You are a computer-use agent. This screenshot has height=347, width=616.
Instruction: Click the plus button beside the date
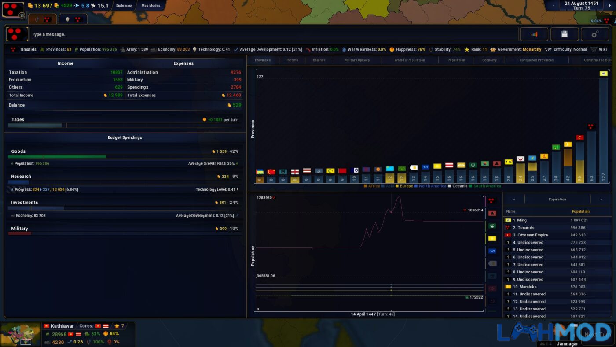pos(609,5)
